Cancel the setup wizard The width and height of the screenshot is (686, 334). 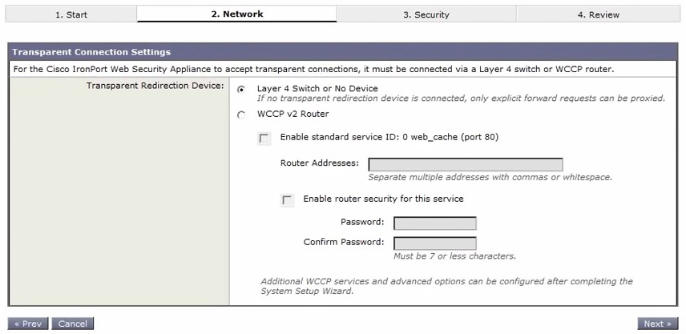point(73,324)
